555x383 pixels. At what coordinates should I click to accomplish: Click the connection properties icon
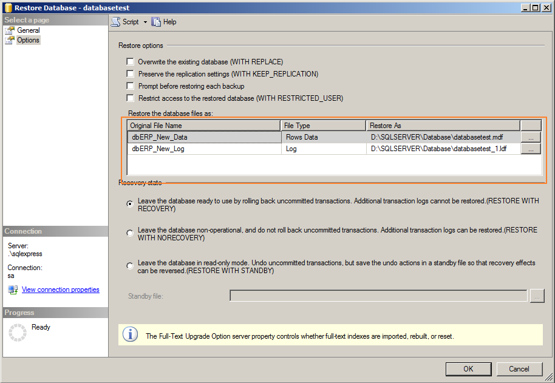click(13, 290)
